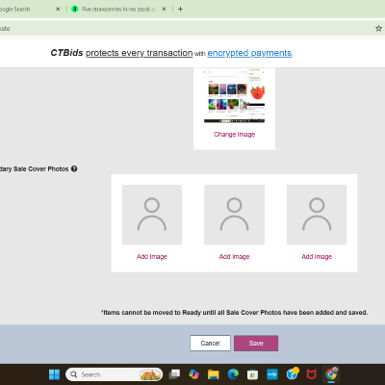Click the bookmark star icon

[x=378, y=28]
